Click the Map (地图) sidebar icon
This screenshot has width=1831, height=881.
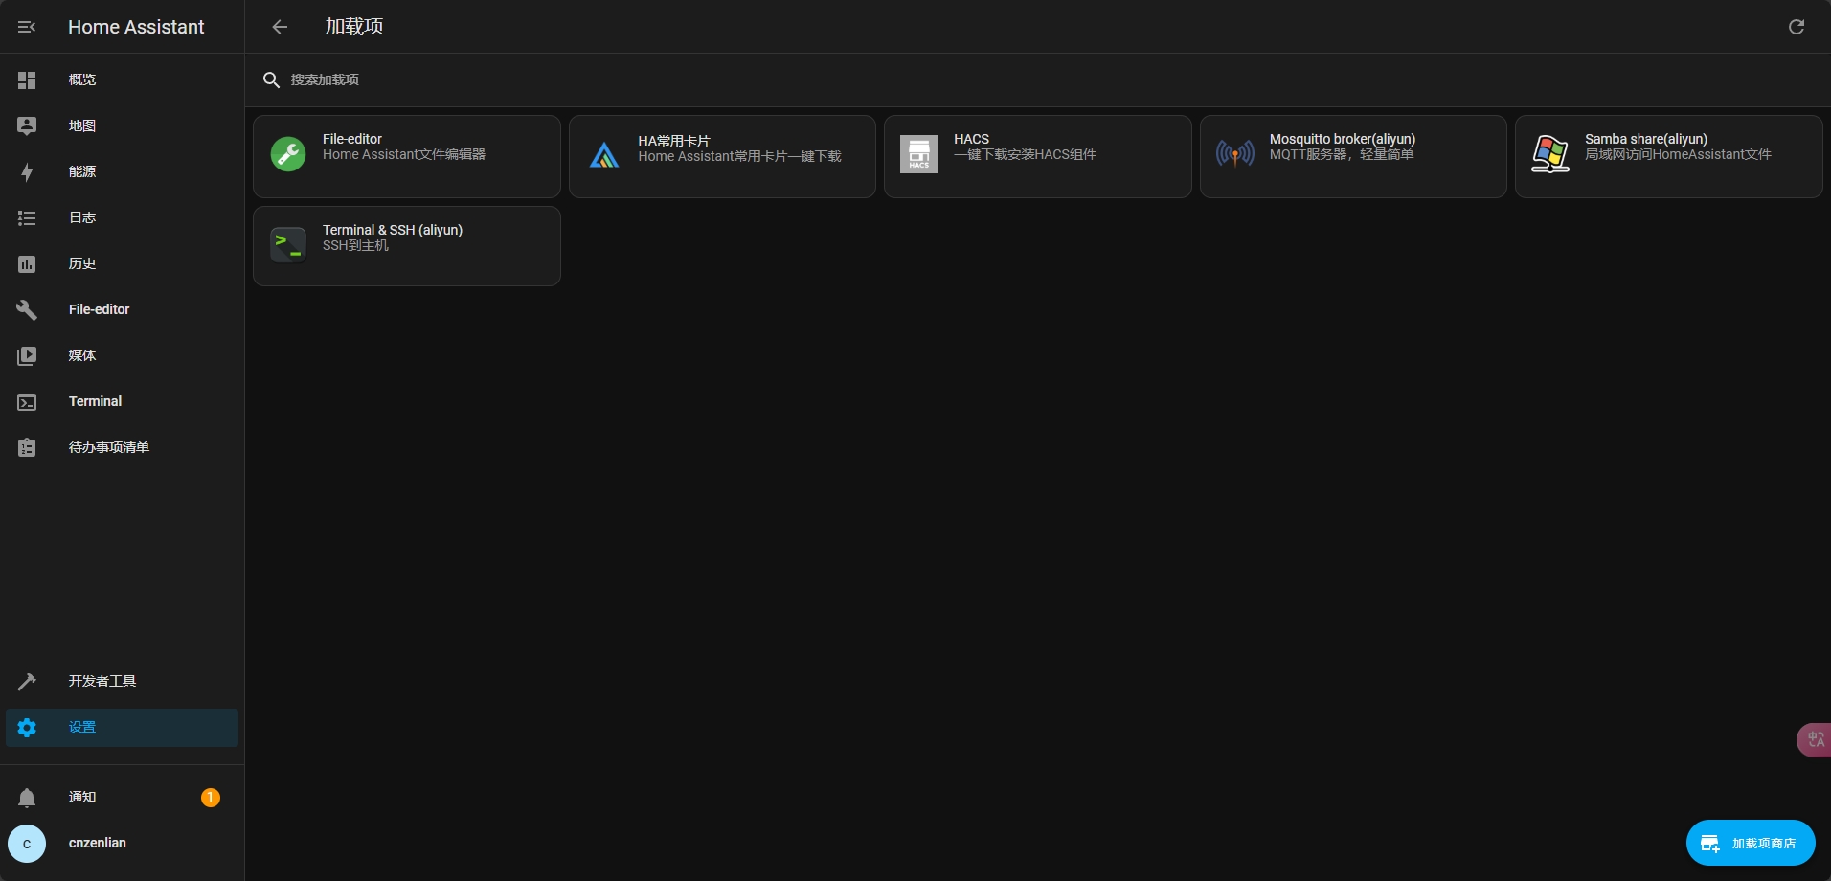point(27,125)
